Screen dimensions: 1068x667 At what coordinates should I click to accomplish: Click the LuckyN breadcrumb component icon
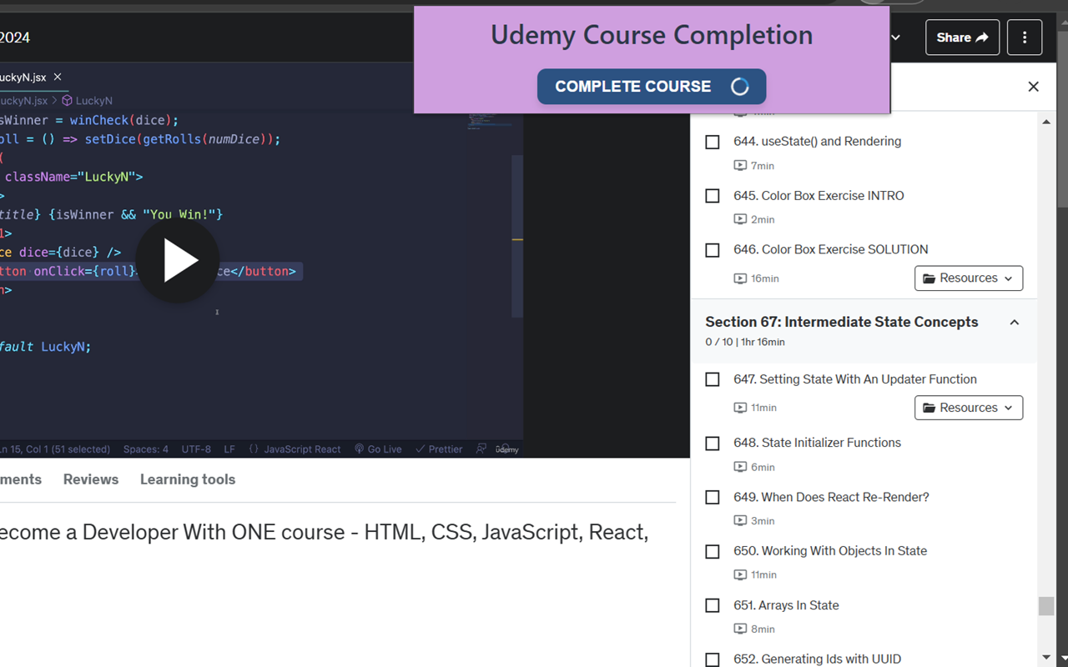pyautogui.click(x=68, y=101)
